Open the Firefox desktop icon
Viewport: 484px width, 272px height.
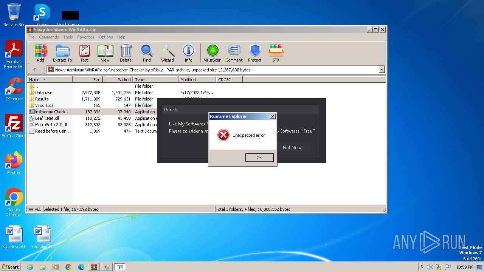(14, 163)
